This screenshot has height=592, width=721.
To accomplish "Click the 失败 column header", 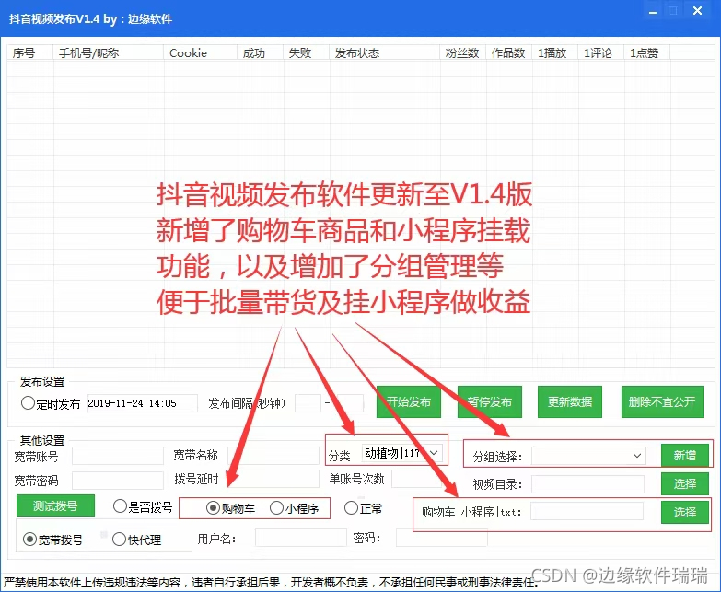I will pyautogui.click(x=307, y=52).
